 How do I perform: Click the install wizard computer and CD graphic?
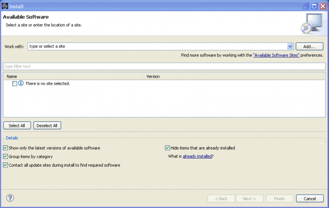point(311,23)
